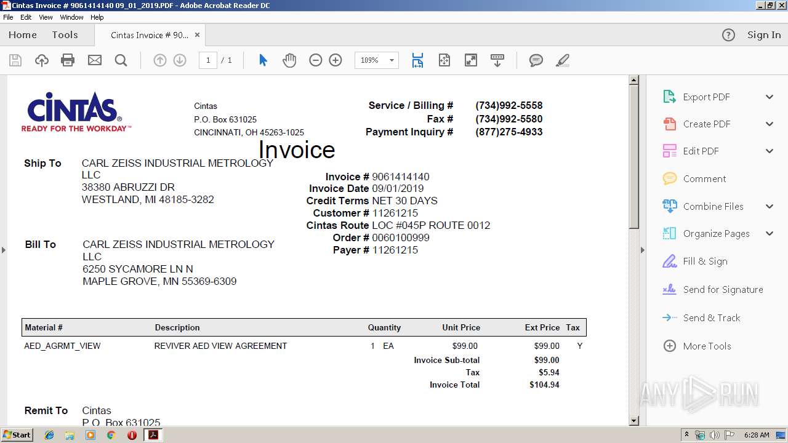Open Adobe Acrobat taskbar button

click(153, 435)
